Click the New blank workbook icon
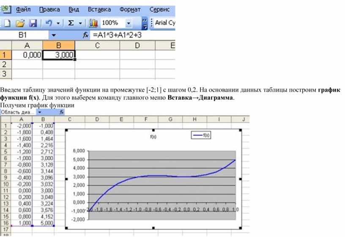 pyautogui.click(x=7, y=23)
